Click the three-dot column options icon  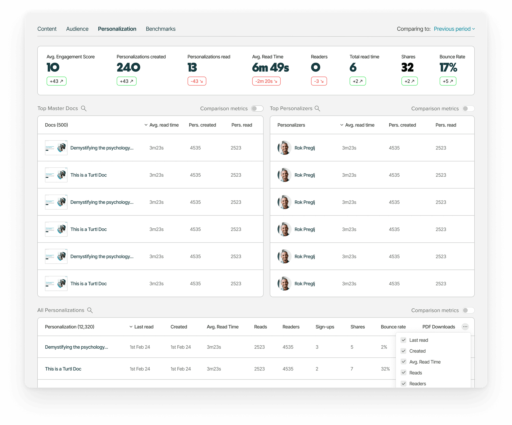[465, 327]
